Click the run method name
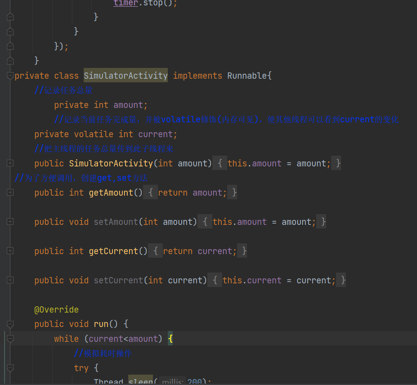This screenshot has width=417, height=385. click(101, 324)
